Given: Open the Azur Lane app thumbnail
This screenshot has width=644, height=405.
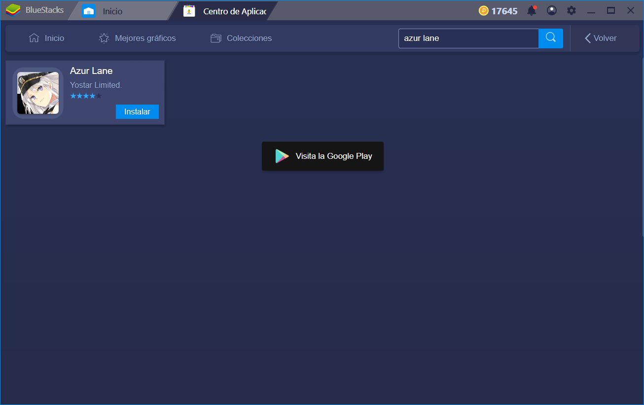Looking at the screenshot, I should point(38,93).
